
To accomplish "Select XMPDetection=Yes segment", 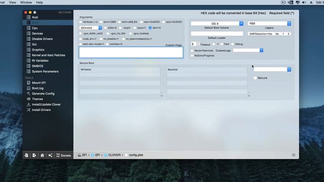I will 261,34.
